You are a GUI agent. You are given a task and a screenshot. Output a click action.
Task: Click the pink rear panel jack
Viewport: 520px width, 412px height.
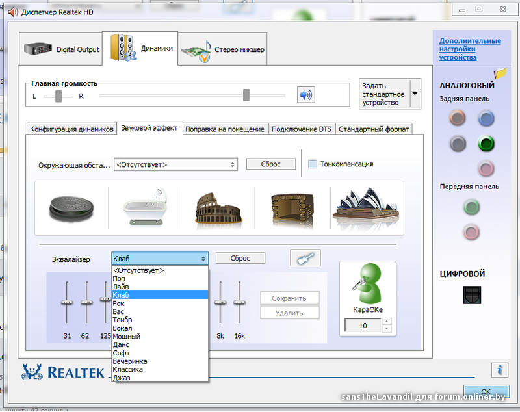tap(486, 169)
